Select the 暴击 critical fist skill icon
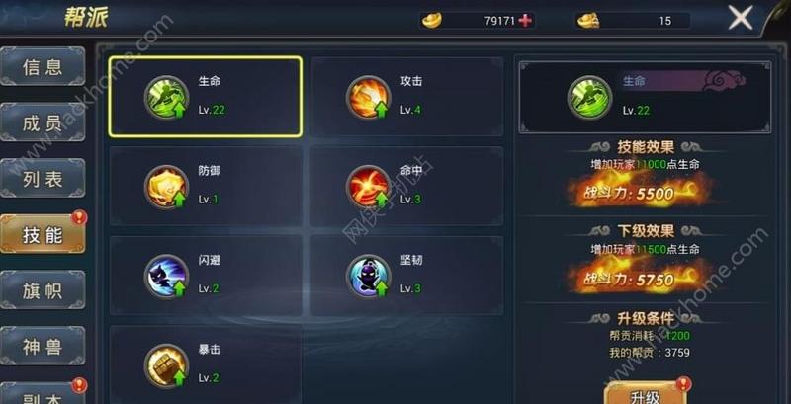The image size is (791, 404). (x=166, y=365)
